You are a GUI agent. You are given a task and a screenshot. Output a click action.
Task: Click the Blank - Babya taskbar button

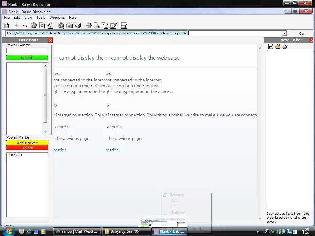(x=169, y=231)
